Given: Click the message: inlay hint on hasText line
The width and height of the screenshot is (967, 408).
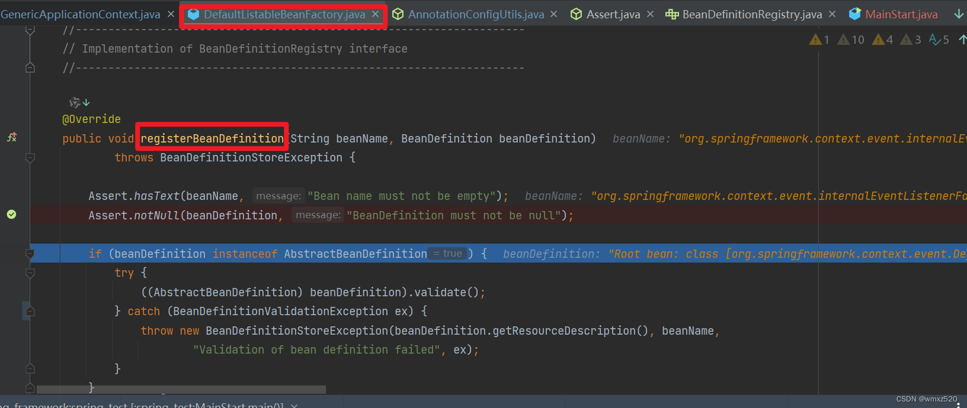Looking at the screenshot, I should coord(278,196).
